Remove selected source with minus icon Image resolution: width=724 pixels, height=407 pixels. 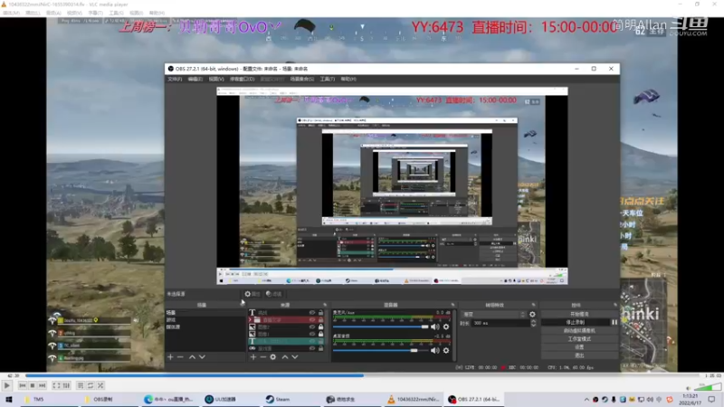click(263, 357)
